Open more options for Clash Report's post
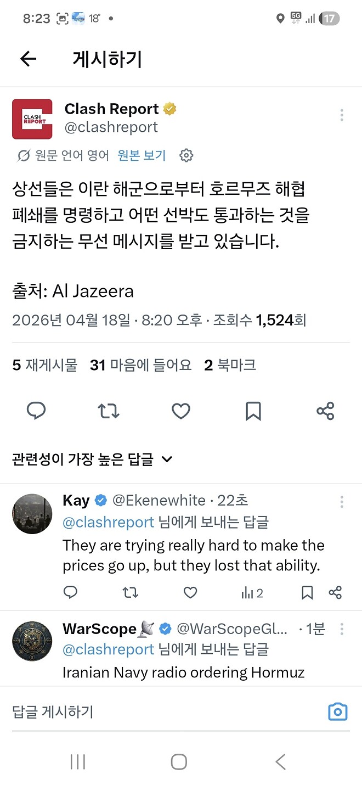 tap(342, 114)
